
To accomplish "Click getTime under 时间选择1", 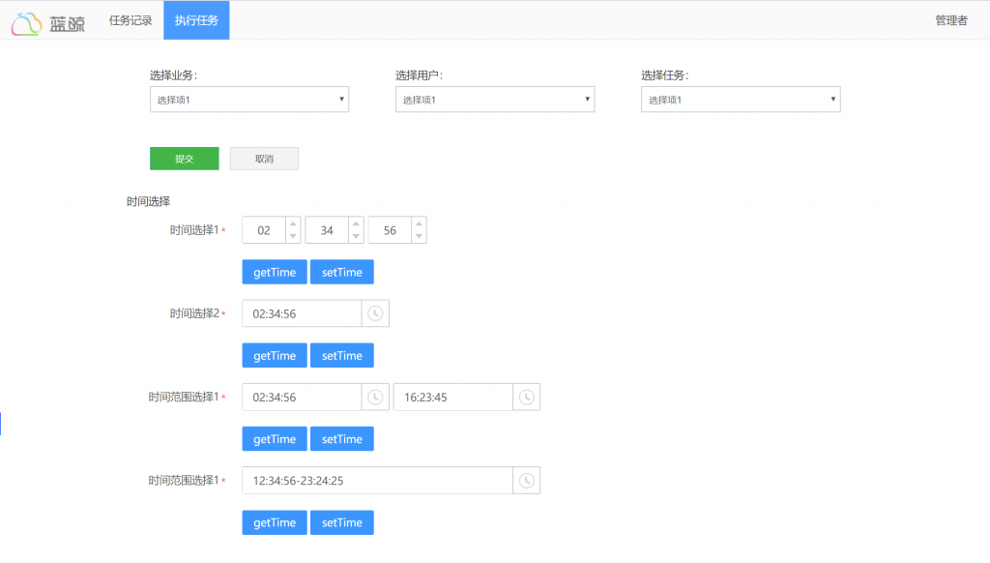I will tap(275, 273).
